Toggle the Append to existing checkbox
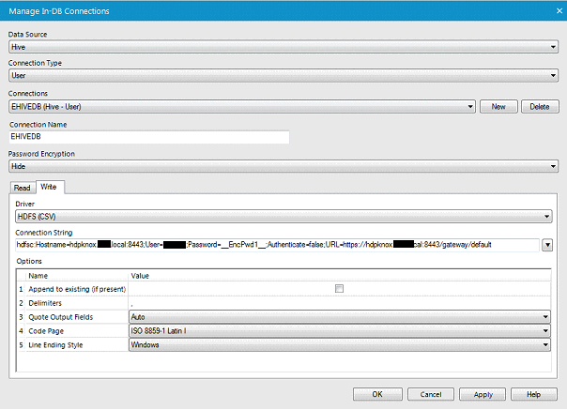The width and height of the screenshot is (567, 410). (x=339, y=289)
